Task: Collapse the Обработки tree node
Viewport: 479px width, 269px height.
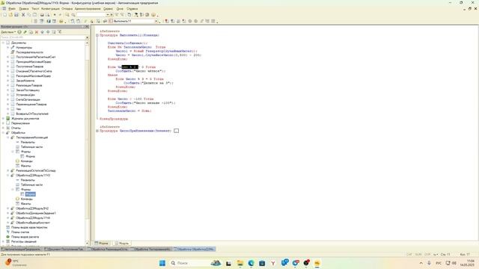Action: (3, 133)
